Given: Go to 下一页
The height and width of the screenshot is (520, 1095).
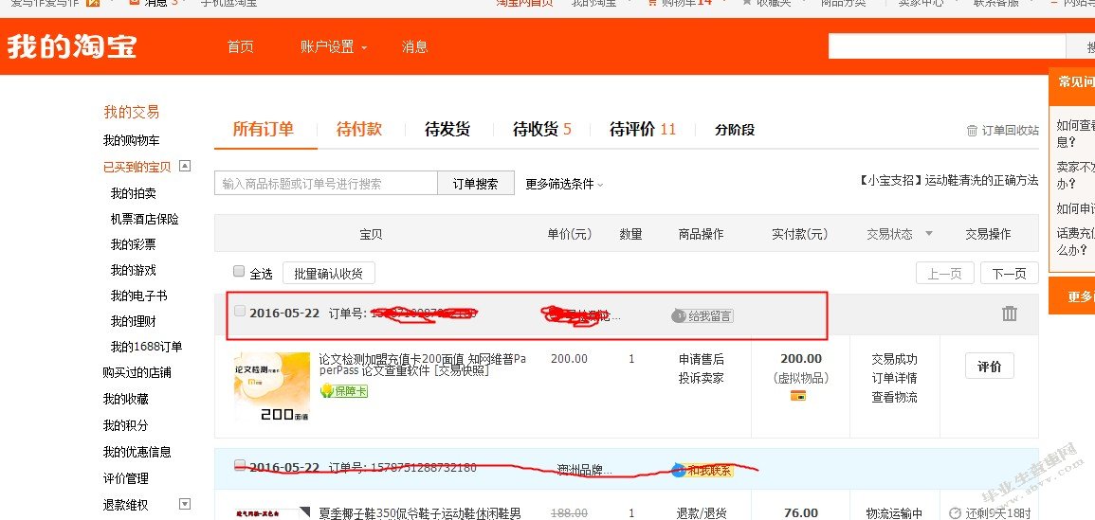Looking at the screenshot, I should [1009, 274].
